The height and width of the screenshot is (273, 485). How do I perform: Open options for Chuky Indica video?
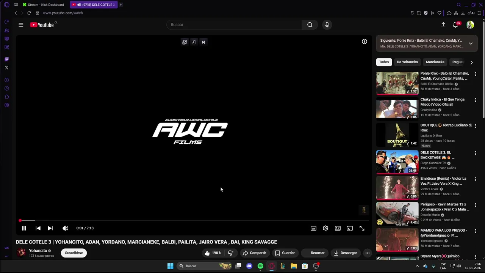(x=476, y=100)
